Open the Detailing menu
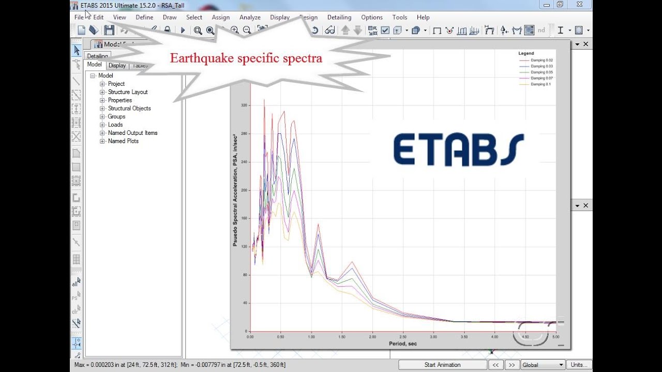Image resolution: width=662 pixels, height=372 pixels. 339,17
